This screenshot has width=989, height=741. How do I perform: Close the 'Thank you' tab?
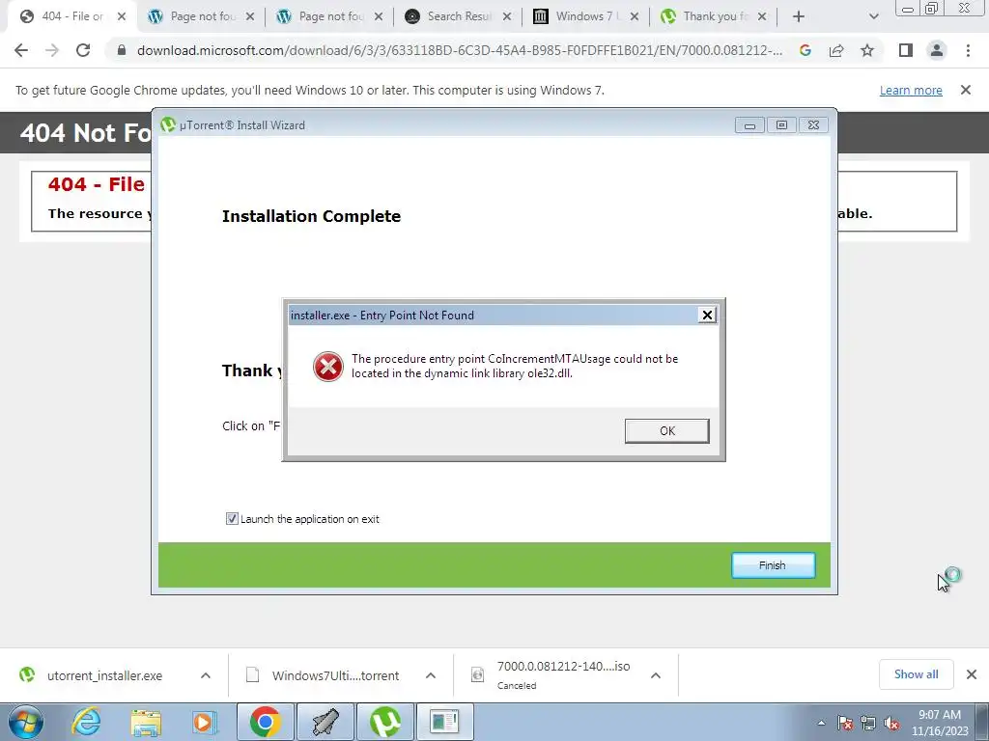pos(762,16)
